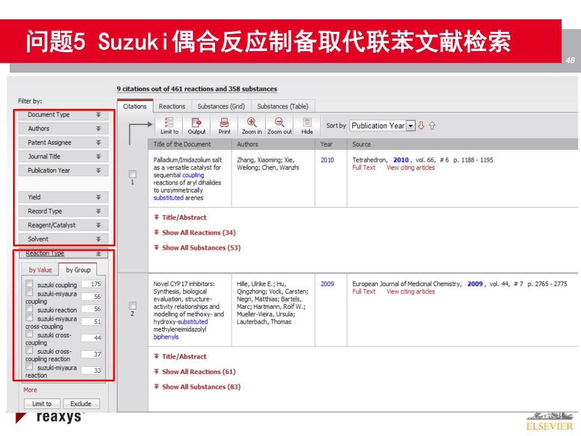The width and height of the screenshot is (581, 436).
Task: Open the Substances (Grid) tab
Action: tap(221, 106)
